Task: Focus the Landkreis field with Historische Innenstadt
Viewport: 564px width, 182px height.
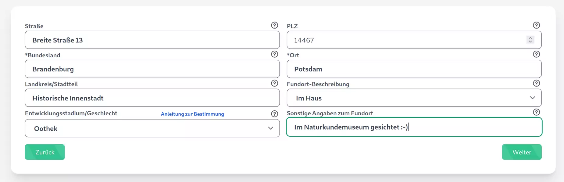Action: (x=152, y=98)
